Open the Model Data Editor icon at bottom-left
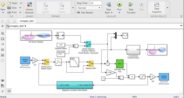The width and height of the screenshot is (184, 98). 9,91
